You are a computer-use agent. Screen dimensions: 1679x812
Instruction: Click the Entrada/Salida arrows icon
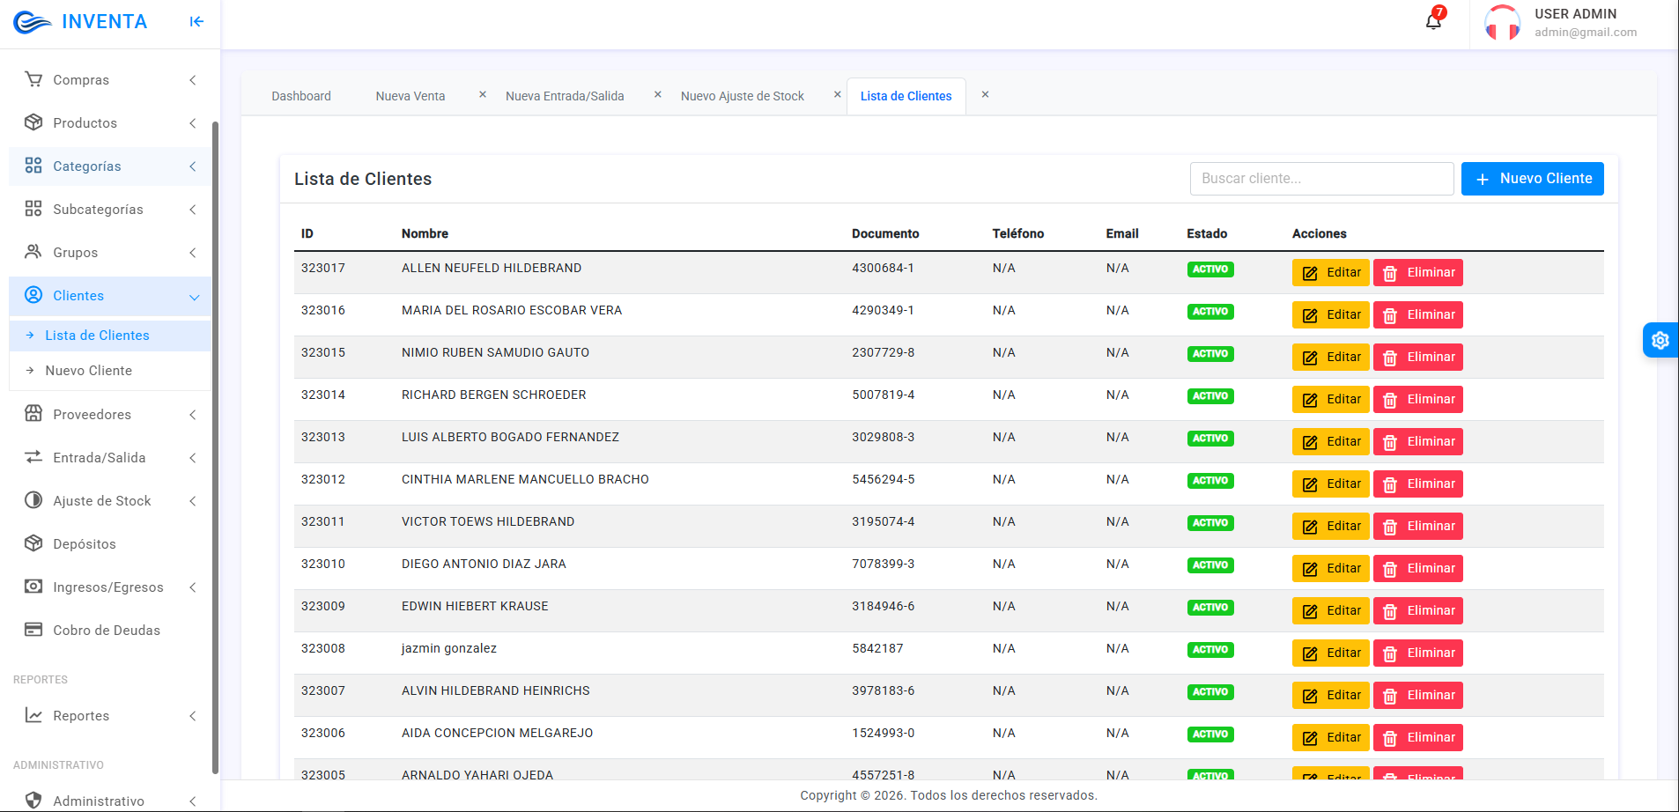tap(33, 457)
